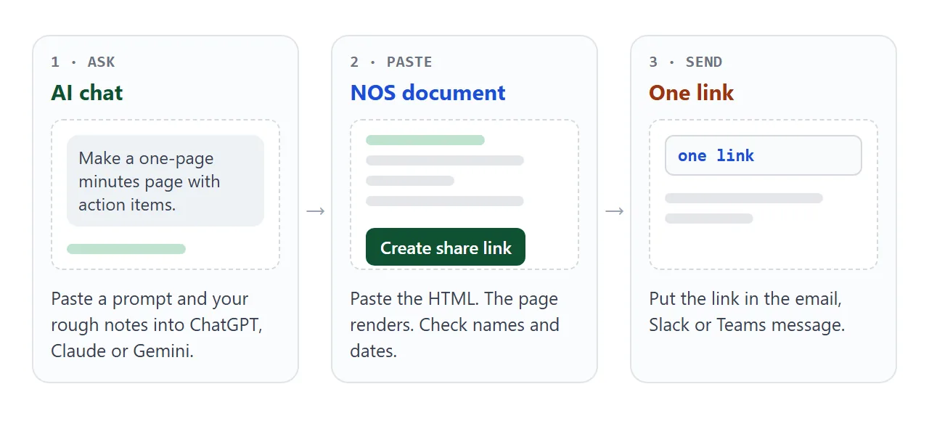Click the "3 · SEND" step label

686,62
